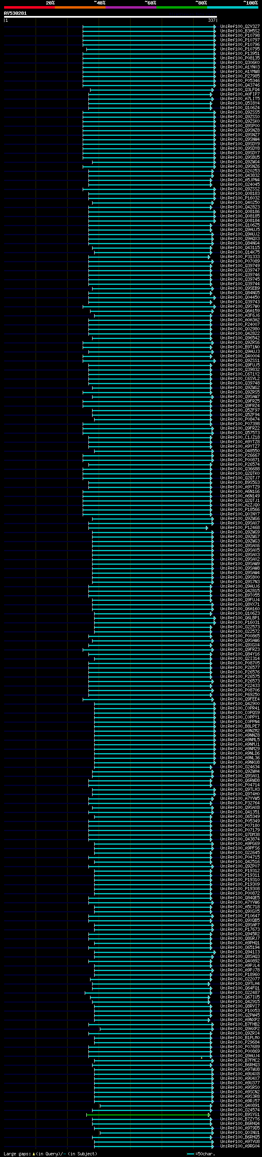Click the query end position 337 label
The height and width of the screenshot is (1157, 262).
[x=212, y=20]
